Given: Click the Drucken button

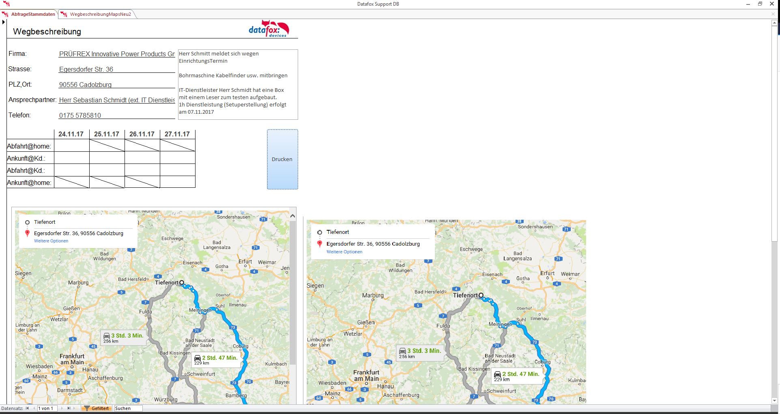Looking at the screenshot, I should (x=282, y=159).
